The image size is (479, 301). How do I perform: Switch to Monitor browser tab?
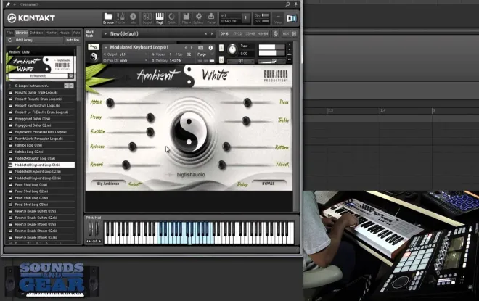coord(51,33)
